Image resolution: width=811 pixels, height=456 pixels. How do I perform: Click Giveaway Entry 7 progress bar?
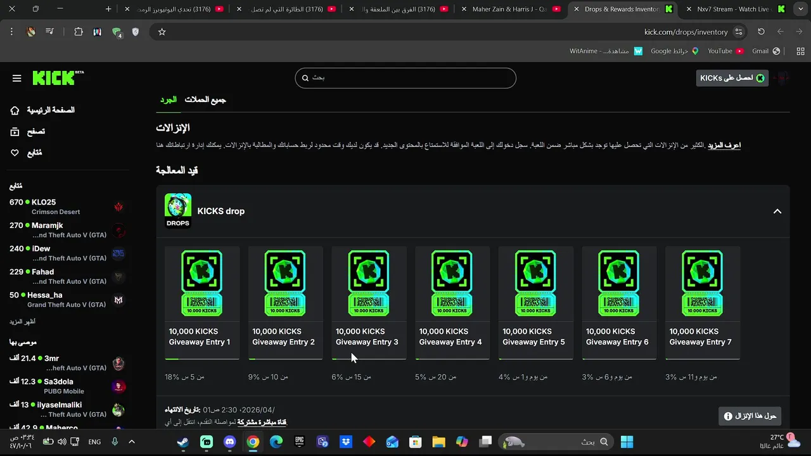pos(703,359)
